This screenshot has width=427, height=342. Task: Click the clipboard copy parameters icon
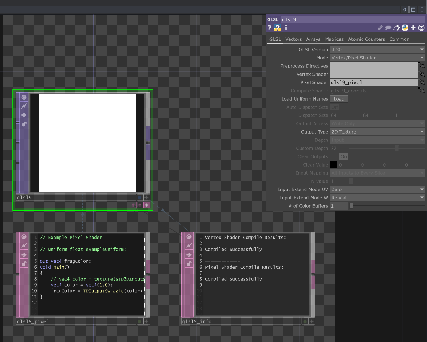point(397,28)
